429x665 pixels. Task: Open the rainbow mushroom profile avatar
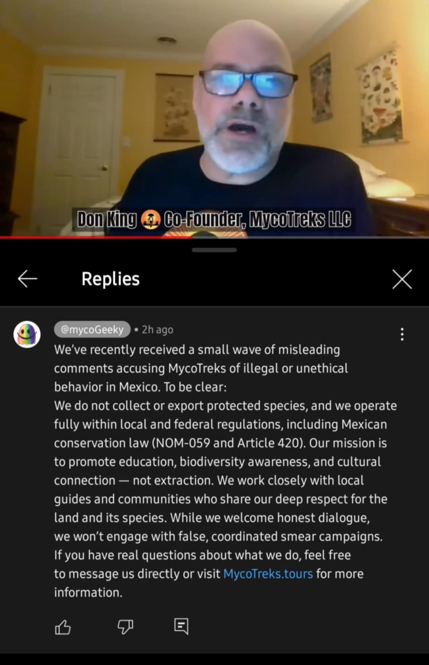[27, 334]
